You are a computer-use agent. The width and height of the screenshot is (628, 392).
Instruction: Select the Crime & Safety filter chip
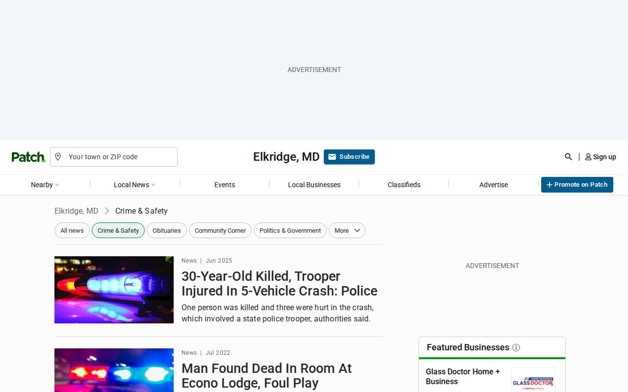click(118, 230)
